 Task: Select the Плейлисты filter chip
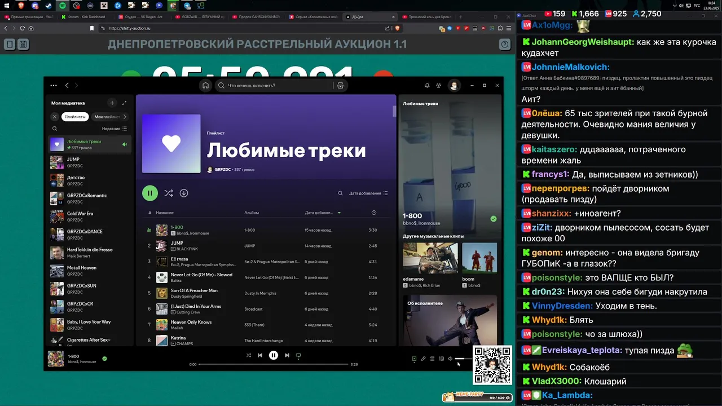[75, 117]
